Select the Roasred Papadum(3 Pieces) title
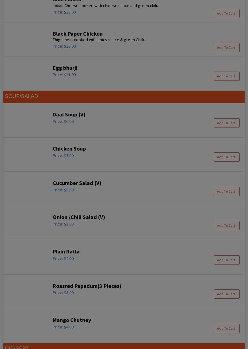Image resolution: width=248 pixels, height=349 pixels. 87,286
